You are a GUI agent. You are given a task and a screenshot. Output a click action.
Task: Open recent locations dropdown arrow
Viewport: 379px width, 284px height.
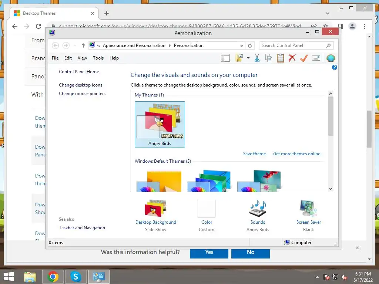[75, 45]
